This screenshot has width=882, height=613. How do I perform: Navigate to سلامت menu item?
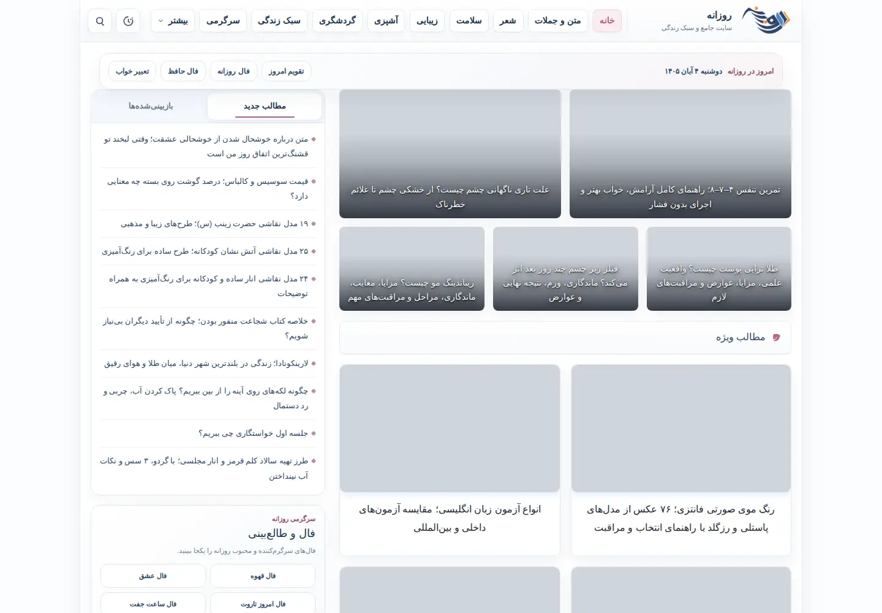pos(469,21)
